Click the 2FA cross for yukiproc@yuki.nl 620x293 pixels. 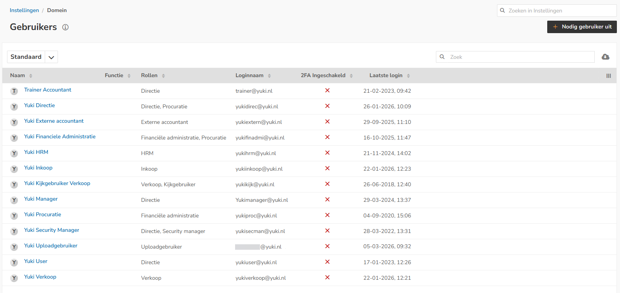(327, 215)
